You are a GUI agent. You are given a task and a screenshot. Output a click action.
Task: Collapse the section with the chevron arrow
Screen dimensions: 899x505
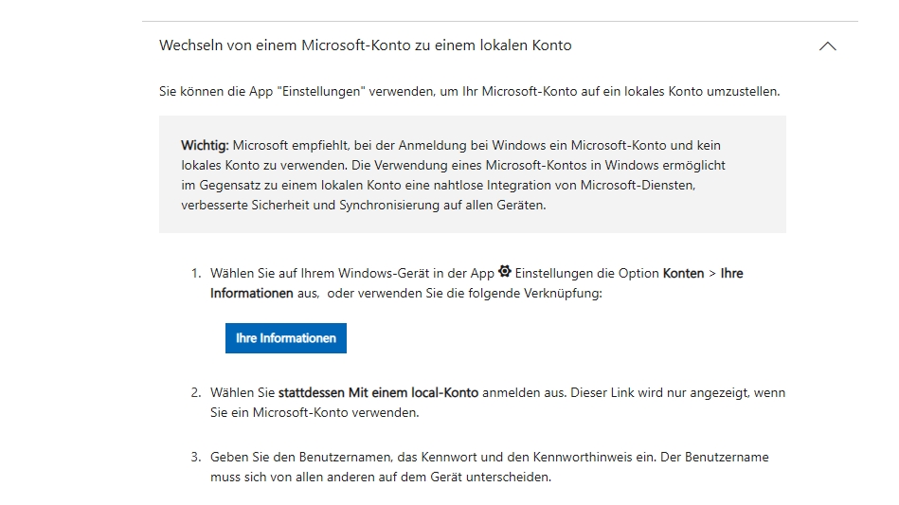[x=827, y=45]
